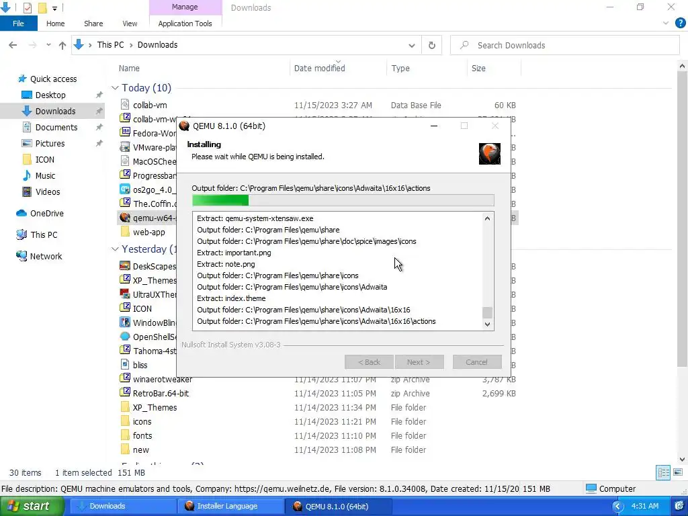The height and width of the screenshot is (516, 688).
Task: Open Desktop in the navigation pane
Action: point(50,95)
